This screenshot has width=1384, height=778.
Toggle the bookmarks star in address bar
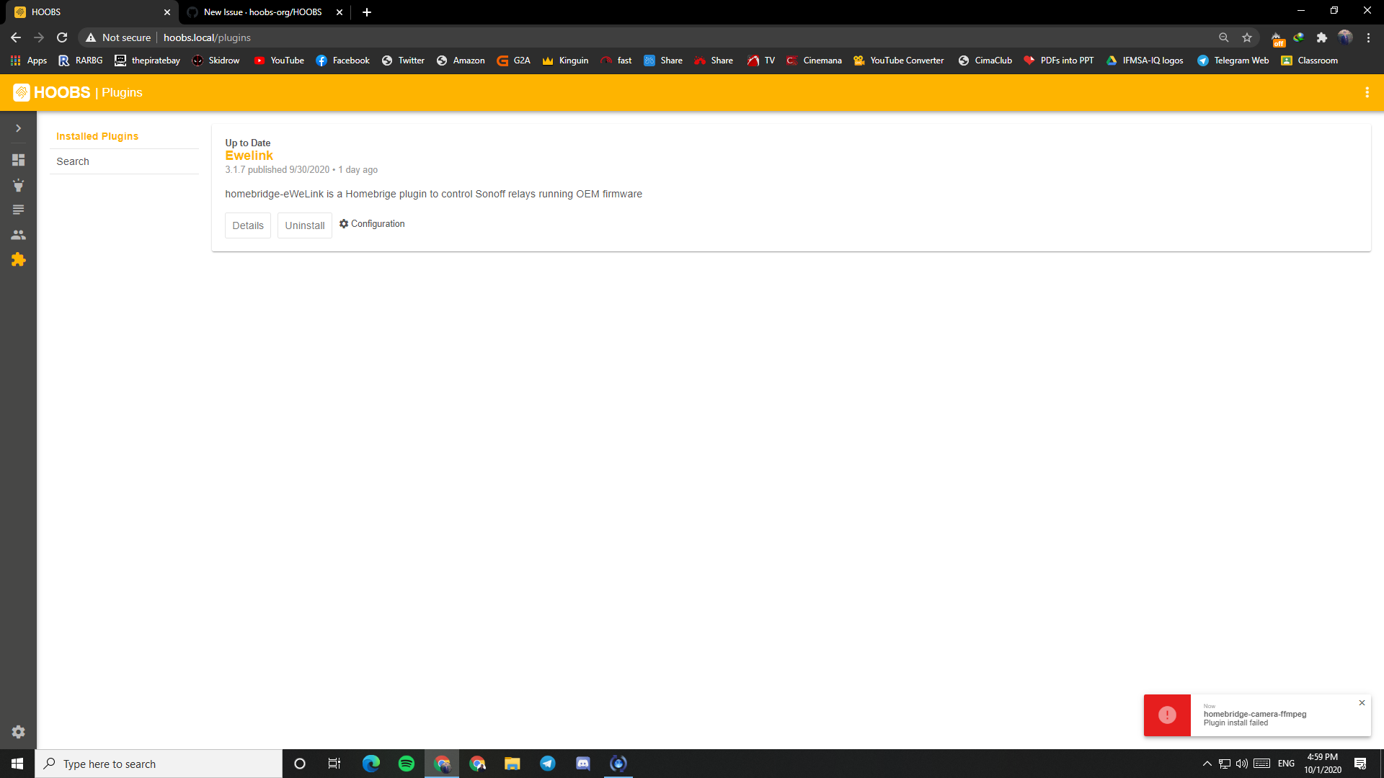point(1247,37)
